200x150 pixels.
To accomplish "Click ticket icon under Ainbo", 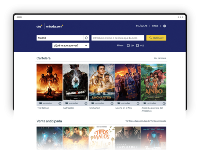I will click(145, 103).
